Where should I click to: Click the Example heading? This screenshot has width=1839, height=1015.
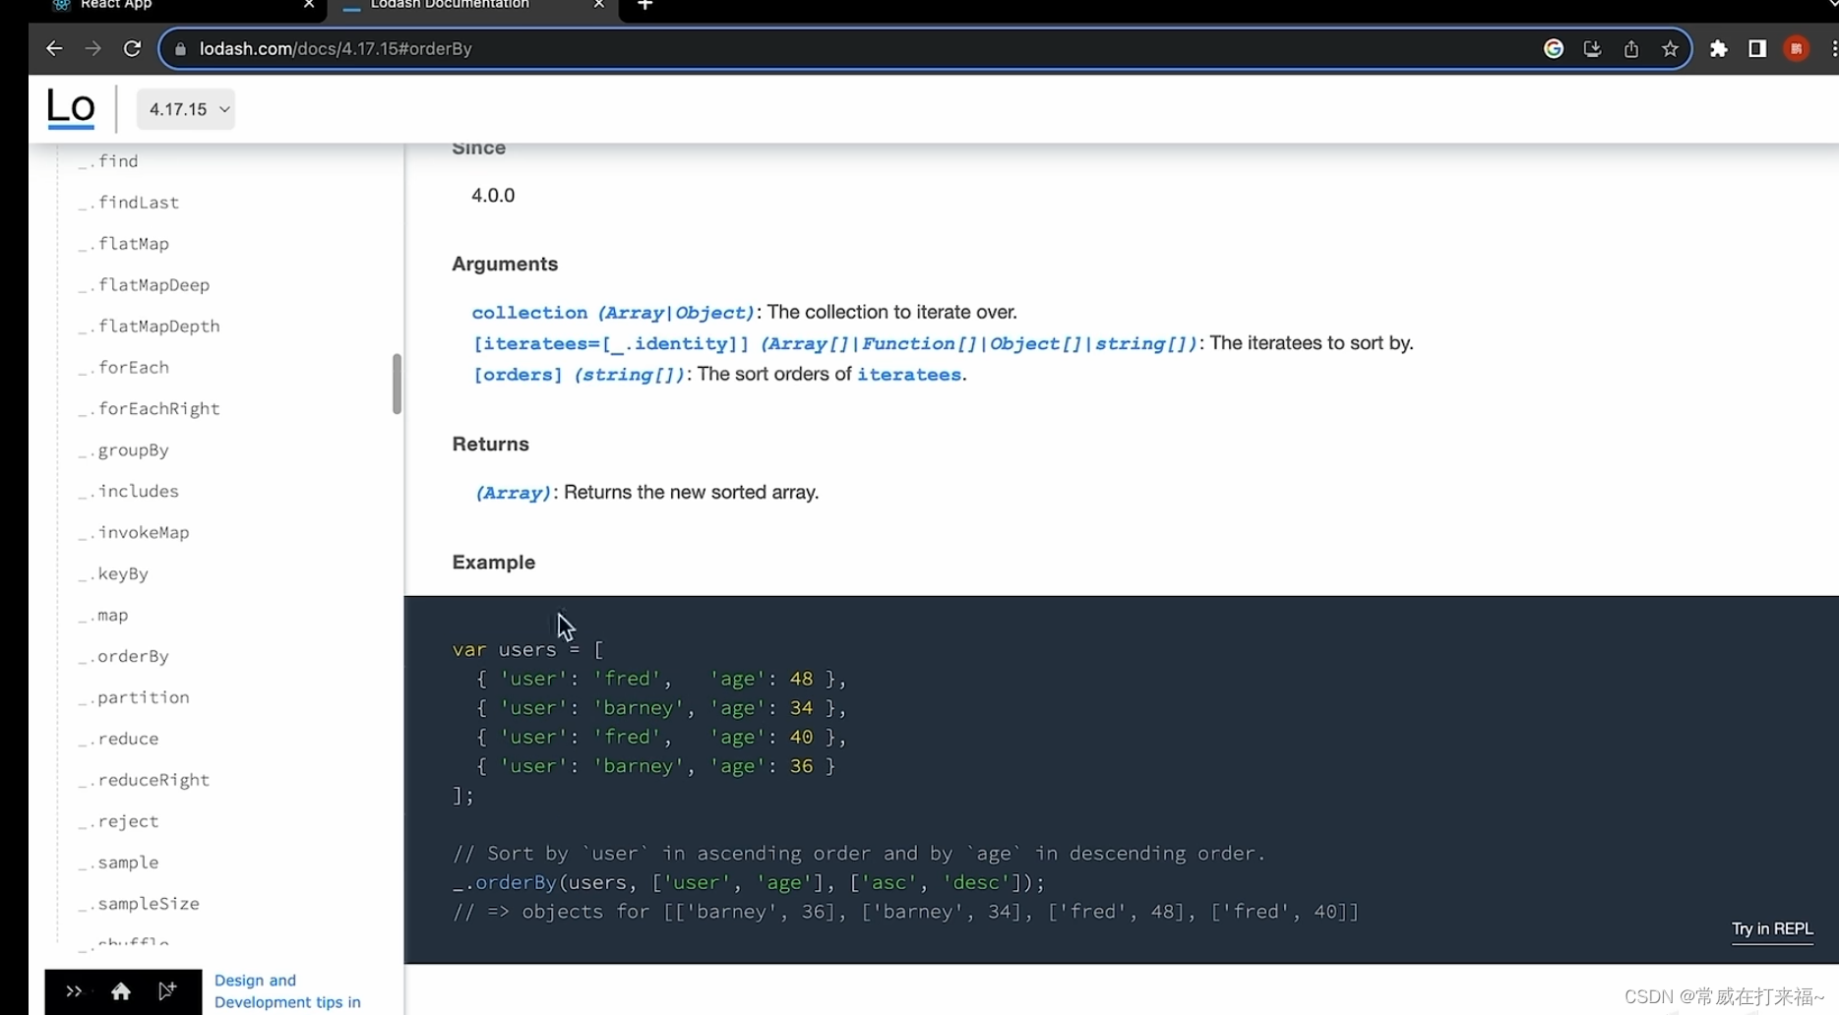click(x=494, y=563)
